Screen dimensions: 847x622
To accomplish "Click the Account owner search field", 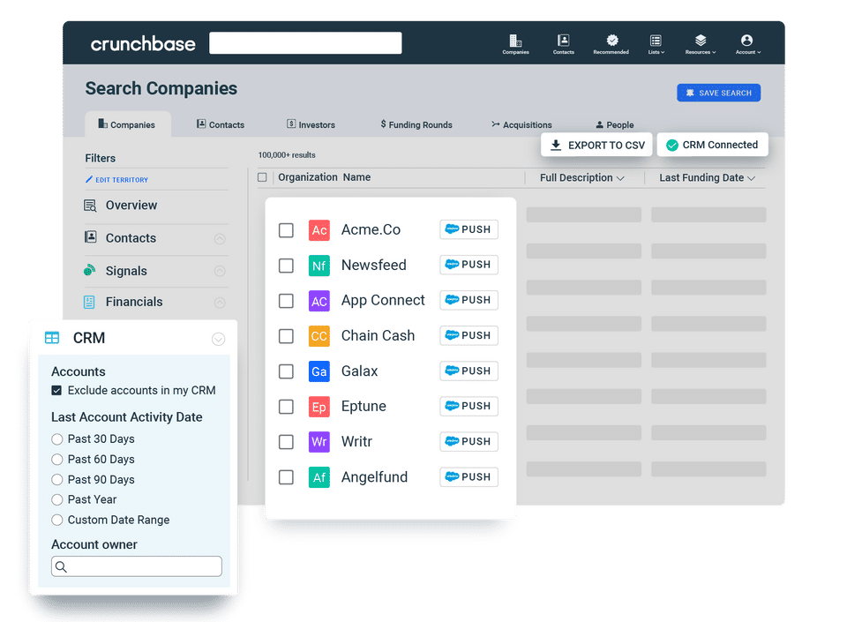I will pos(137,566).
